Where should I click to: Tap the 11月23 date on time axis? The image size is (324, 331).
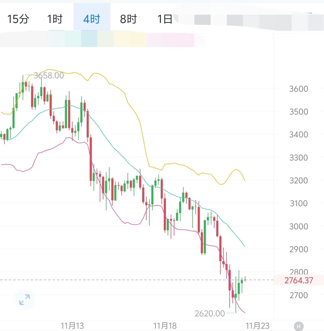[257, 326]
